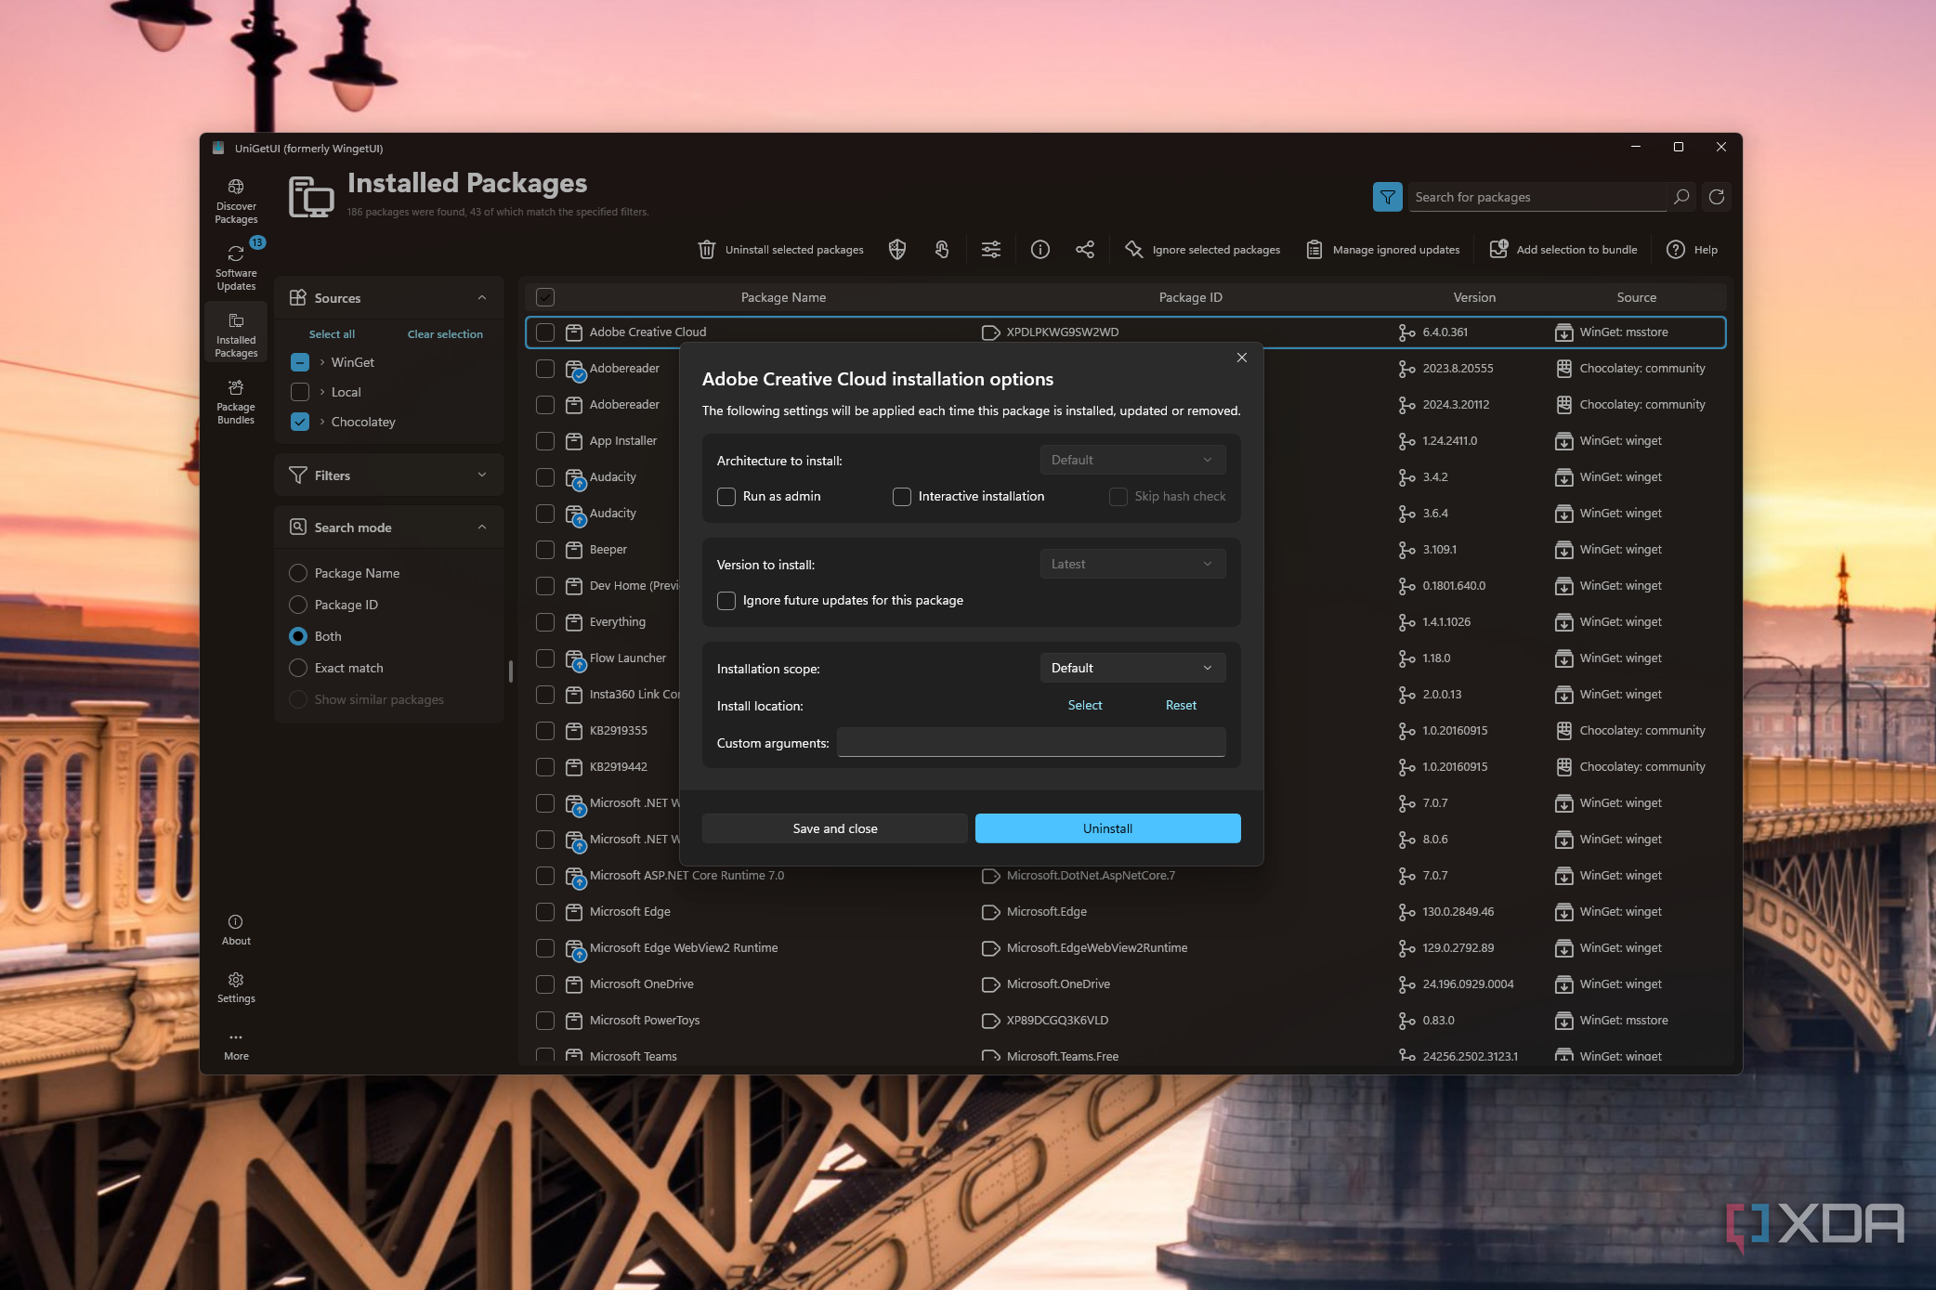The height and width of the screenshot is (1290, 1936).
Task: Toggle the filter pane icon
Action: [x=1387, y=197]
